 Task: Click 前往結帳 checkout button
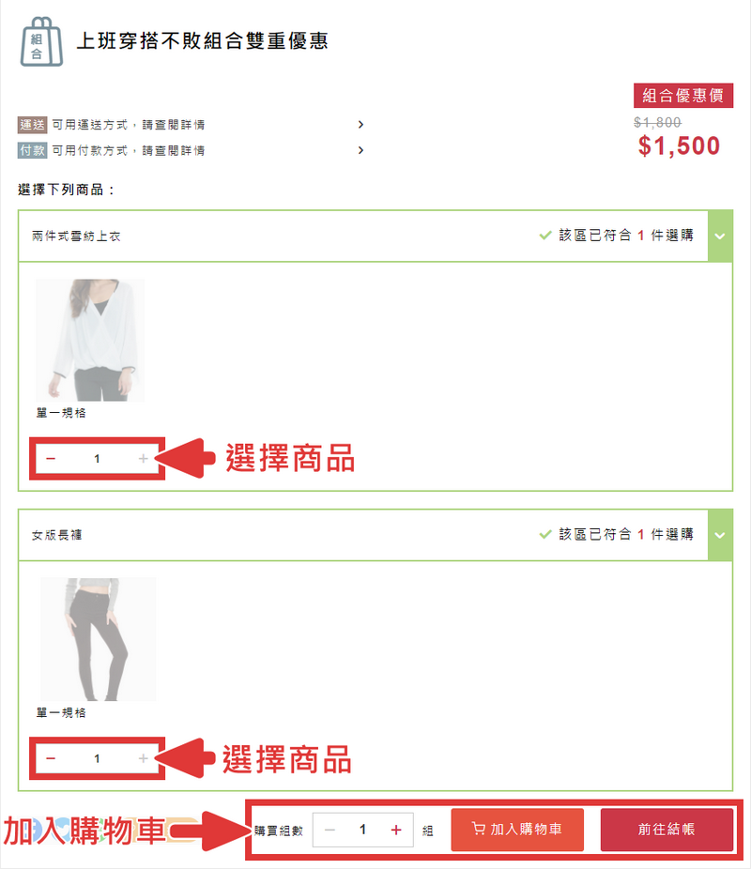coord(667,829)
